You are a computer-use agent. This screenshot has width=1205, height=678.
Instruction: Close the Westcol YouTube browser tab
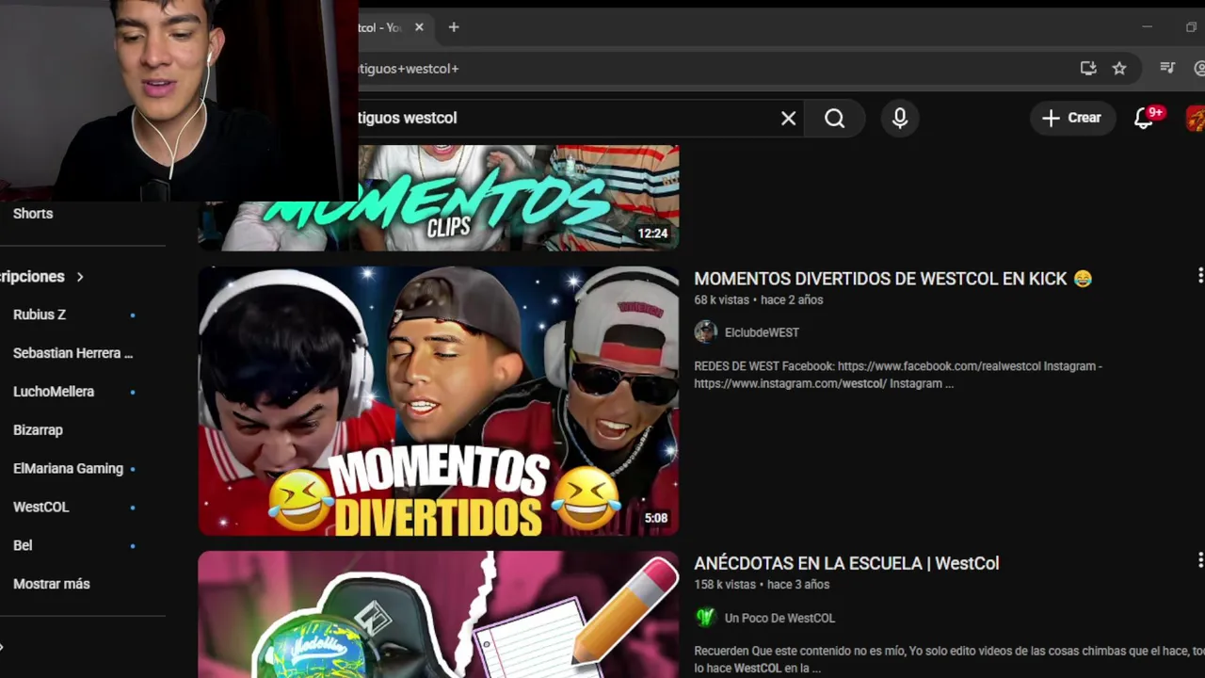(419, 27)
